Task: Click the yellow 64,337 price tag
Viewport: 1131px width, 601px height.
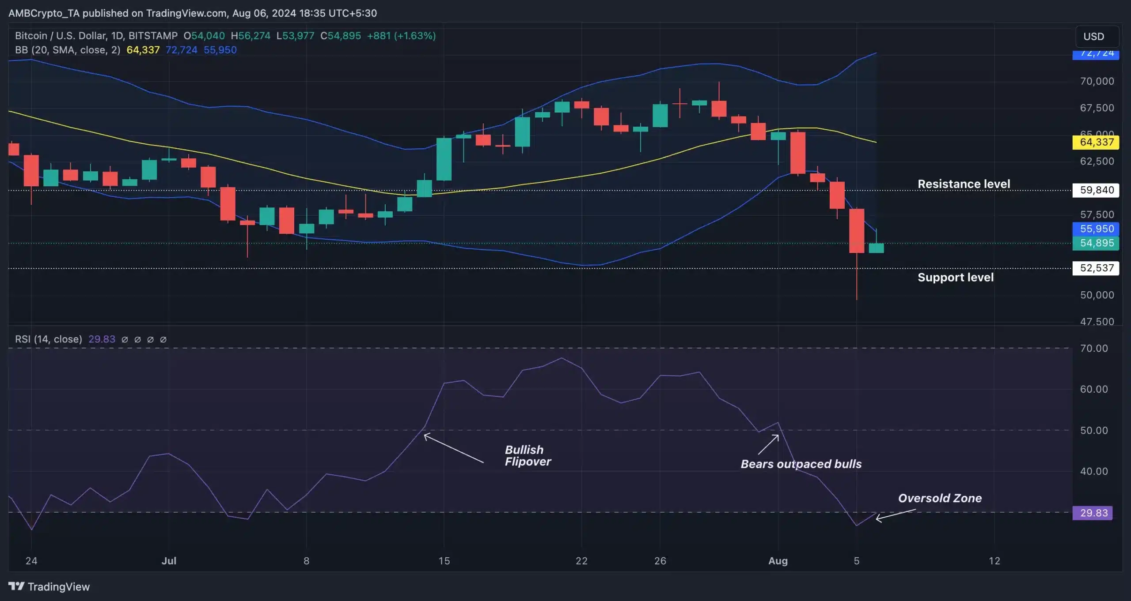Action: 1096,142
